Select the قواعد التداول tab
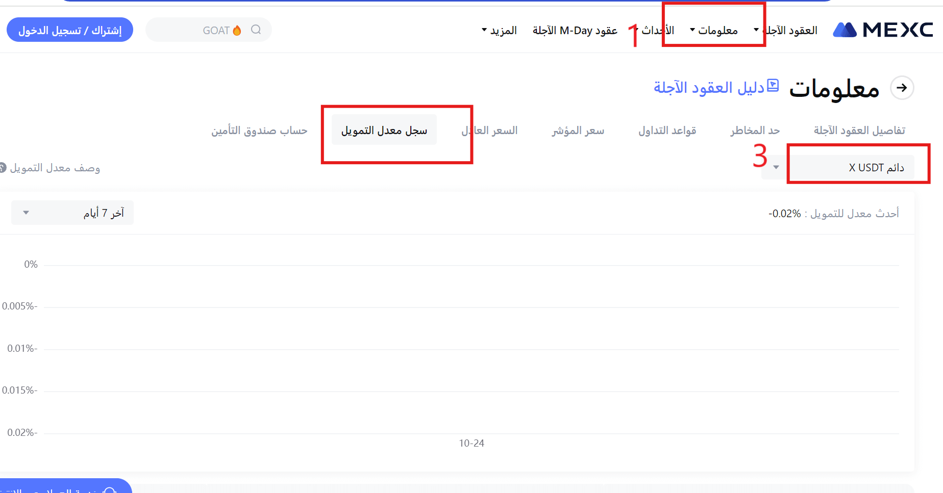The width and height of the screenshot is (943, 493). [x=667, y=131]
